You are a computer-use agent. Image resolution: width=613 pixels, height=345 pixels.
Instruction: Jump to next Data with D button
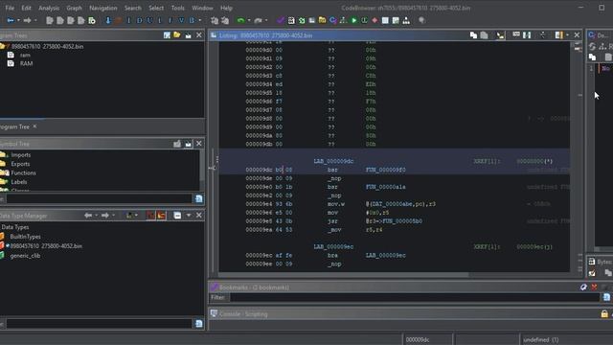[139, 20]
